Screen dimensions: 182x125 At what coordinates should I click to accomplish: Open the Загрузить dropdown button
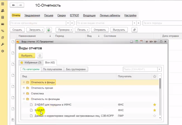35,30
